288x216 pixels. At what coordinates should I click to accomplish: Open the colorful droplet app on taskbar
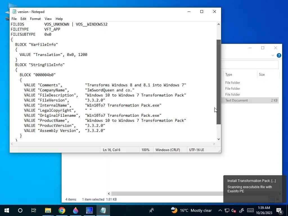click(x=75, y=210)
